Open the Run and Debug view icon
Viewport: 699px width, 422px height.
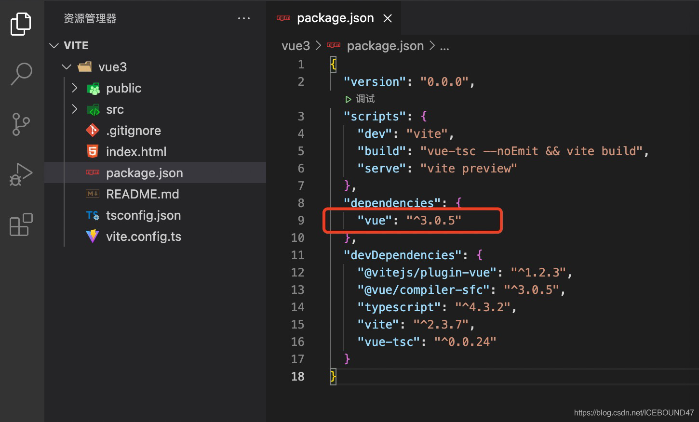(21, 174)
